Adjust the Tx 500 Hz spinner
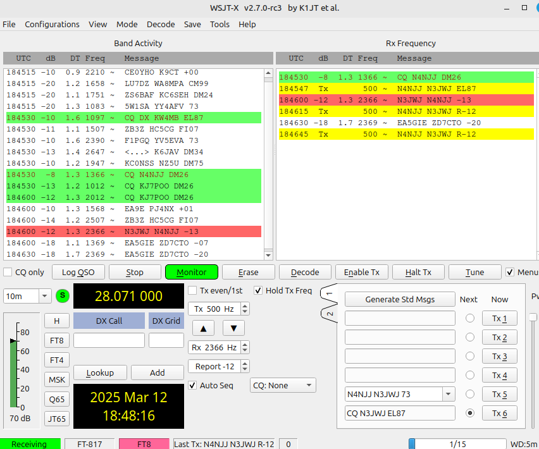 coord(245,309)
